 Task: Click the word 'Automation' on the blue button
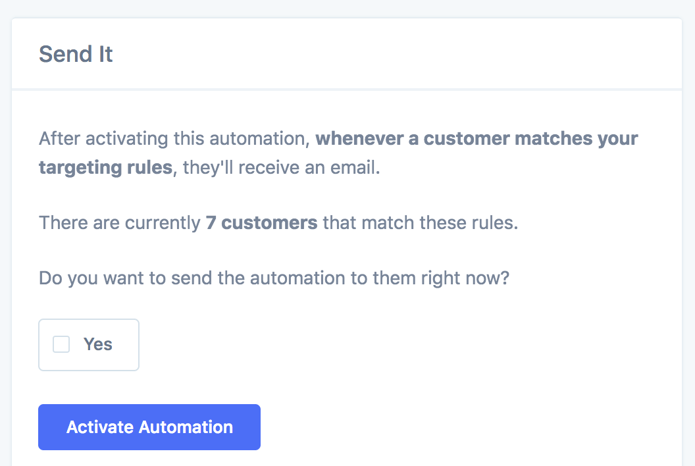coord(186,427)
